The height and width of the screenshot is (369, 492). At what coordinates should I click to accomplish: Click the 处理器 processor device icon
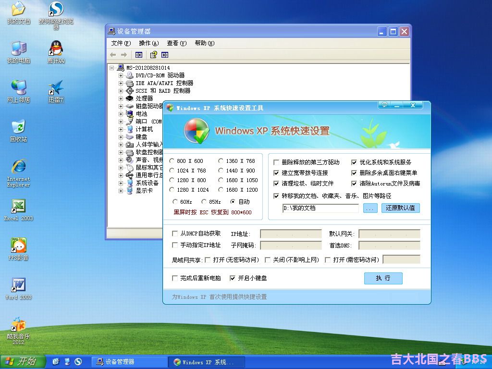coord(130,98)
